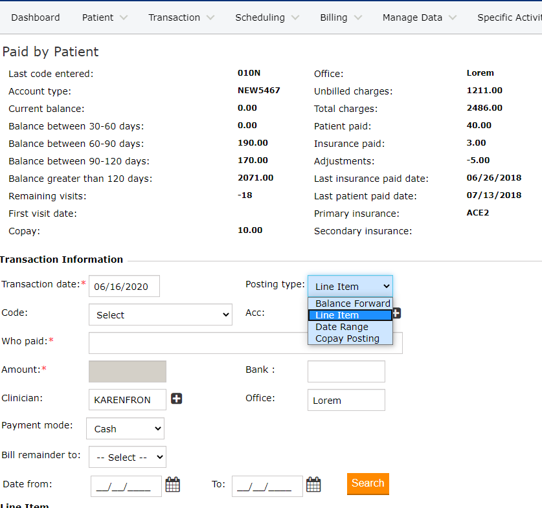Open the Manage Data menu
The width and height of the screenshot is (542, 508).
pos(420,17)
